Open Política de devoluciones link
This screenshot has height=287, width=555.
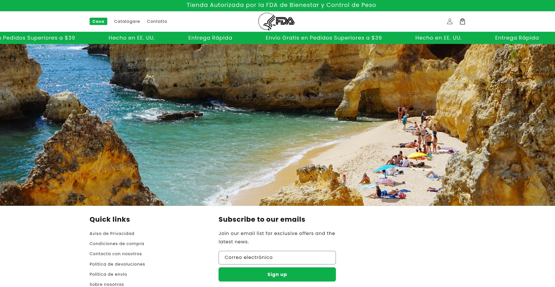click(x=117, y=264)
